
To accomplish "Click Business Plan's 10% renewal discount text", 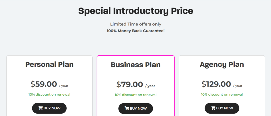I will coord(136,95).
